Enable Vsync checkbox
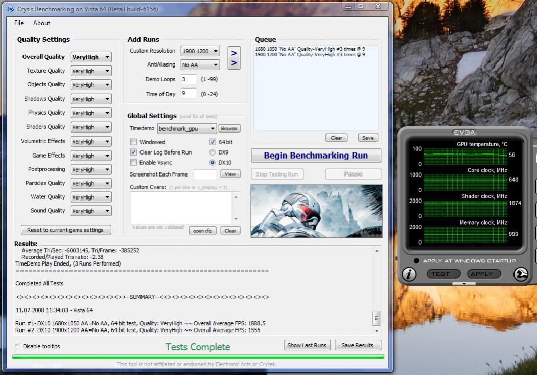 [133, 163]
